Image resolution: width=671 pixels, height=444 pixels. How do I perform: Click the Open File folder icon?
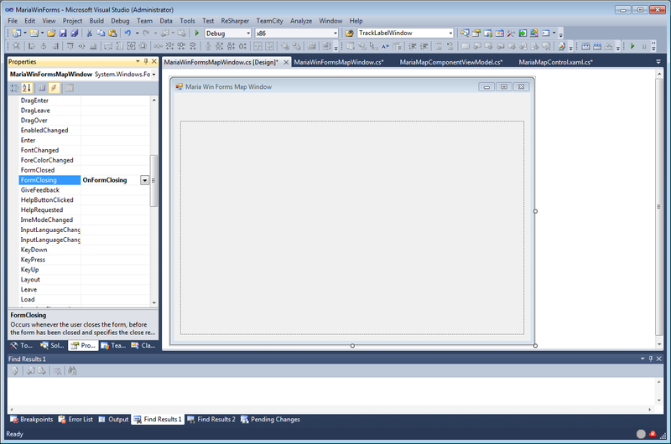coord(51,33)
